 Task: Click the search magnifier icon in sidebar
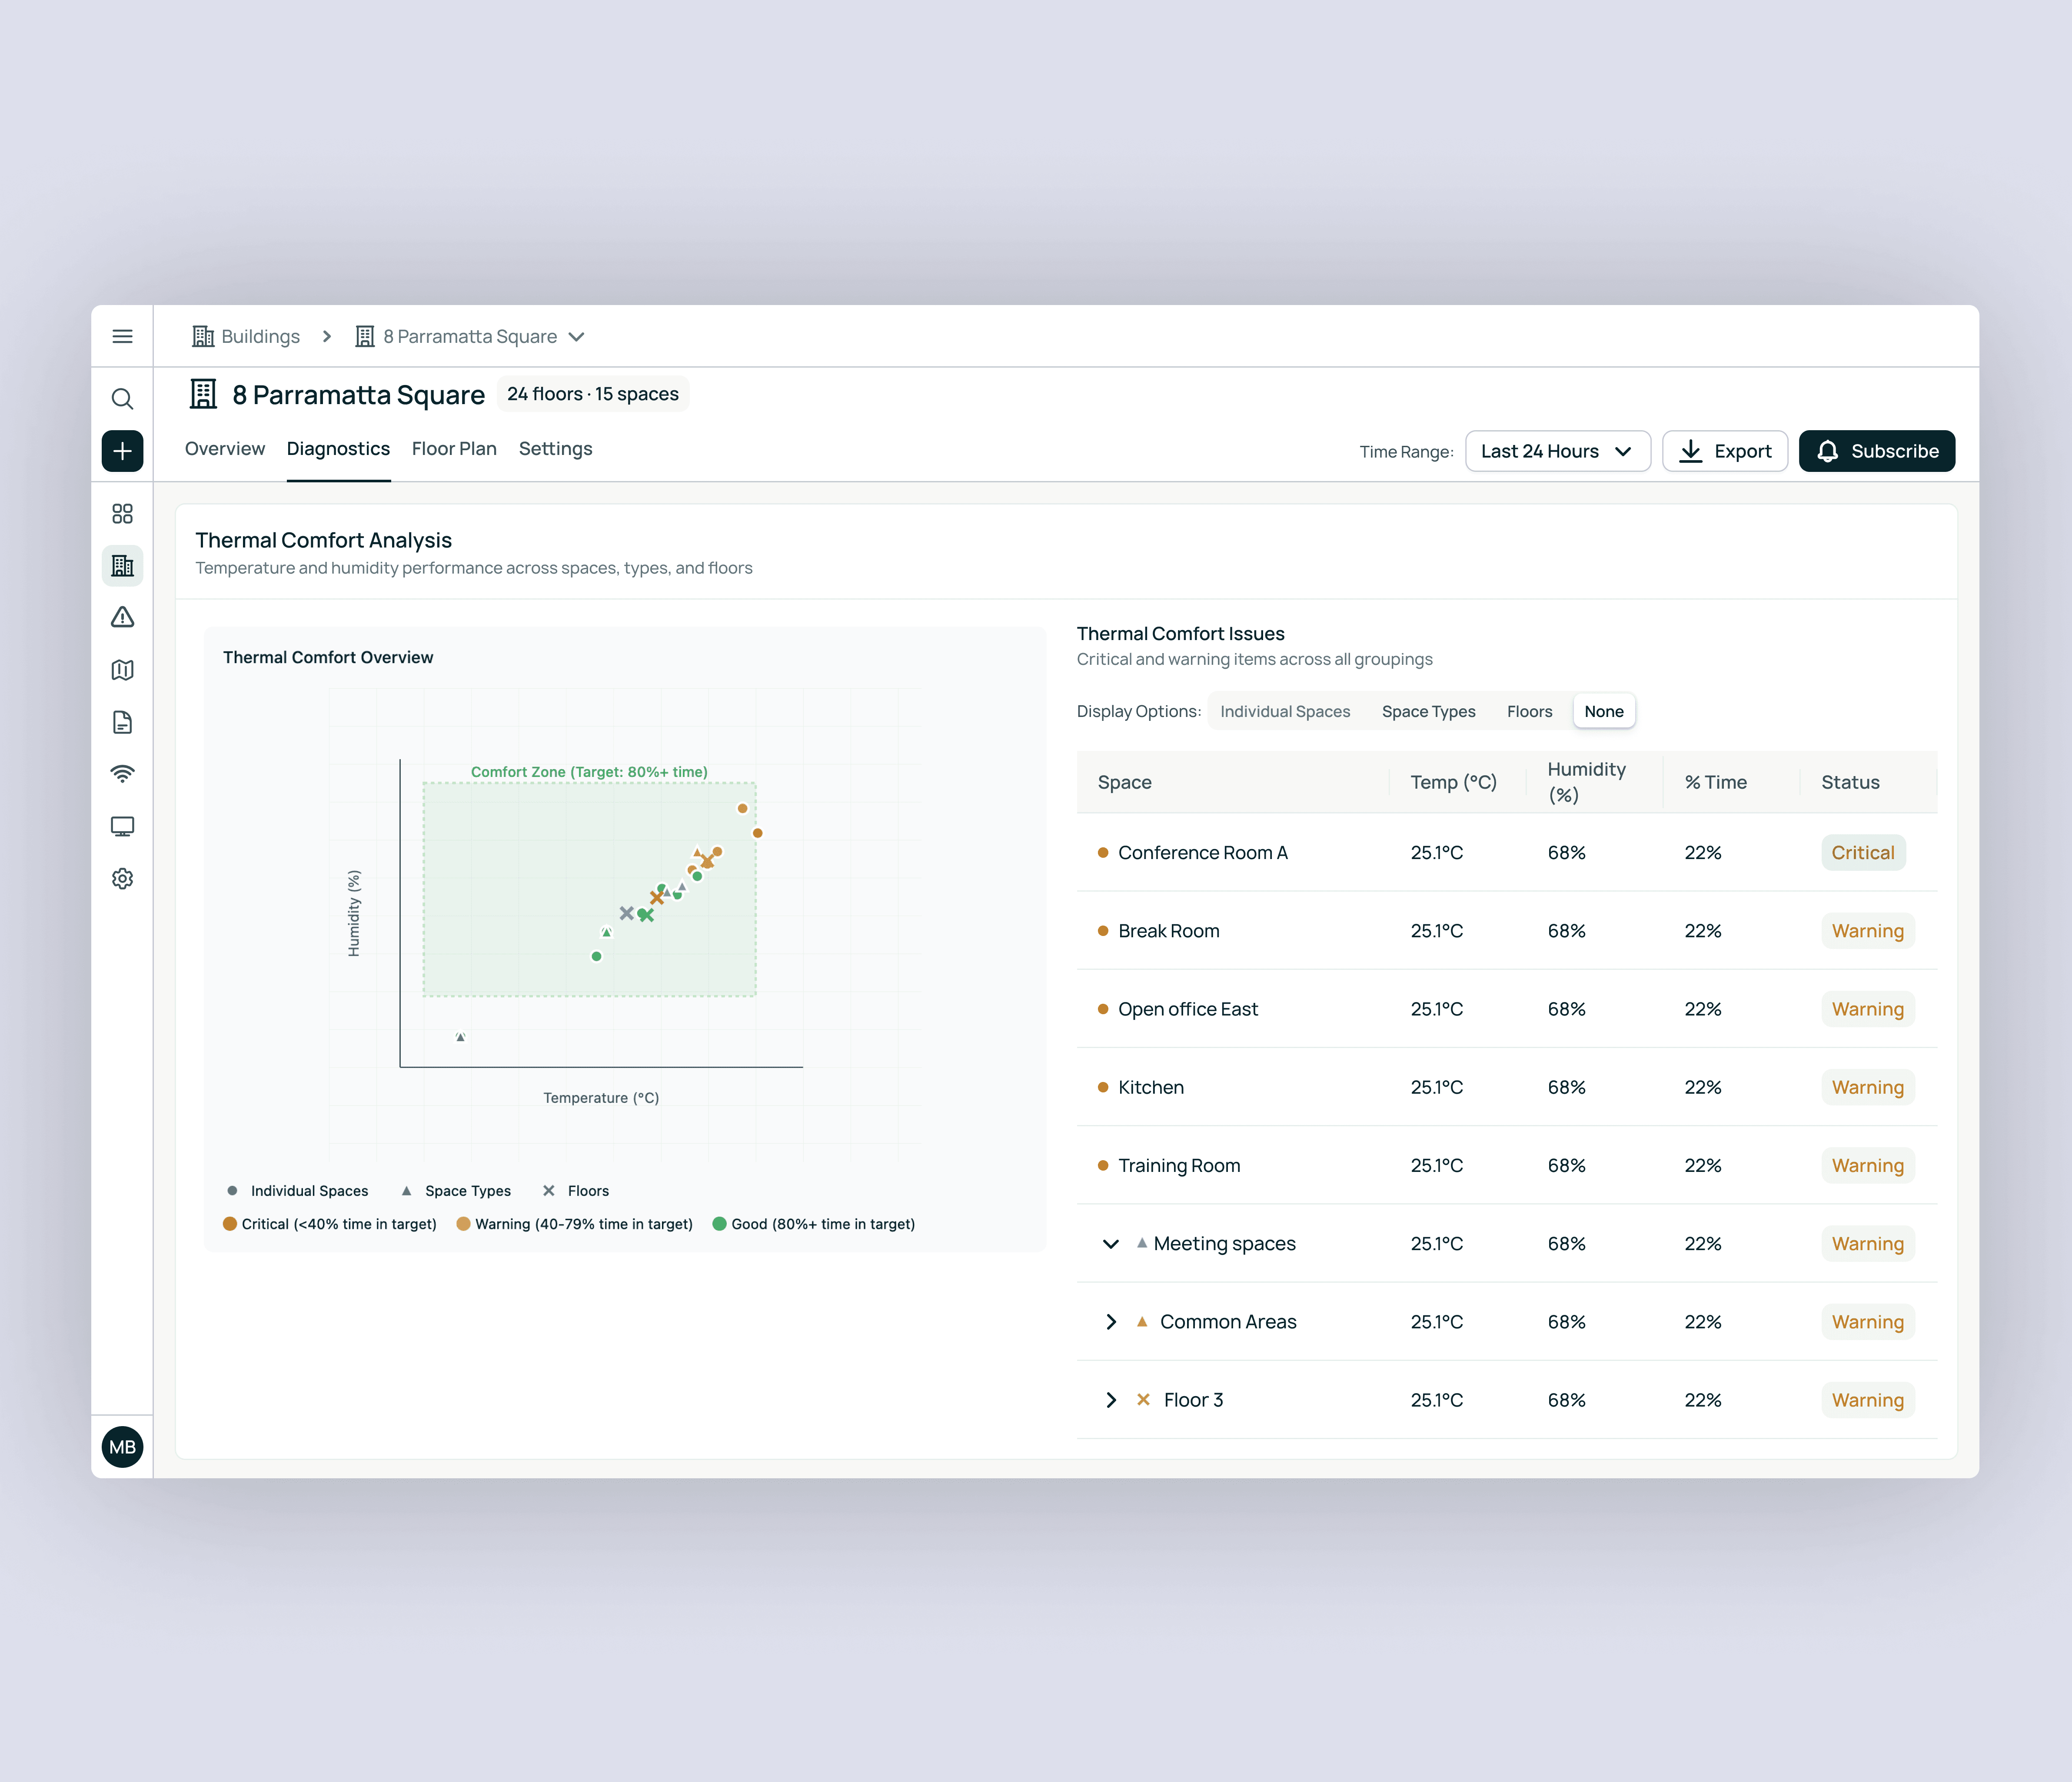click(122, 399)
